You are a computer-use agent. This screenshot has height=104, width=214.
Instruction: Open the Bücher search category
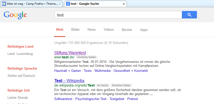click(127, 30)
